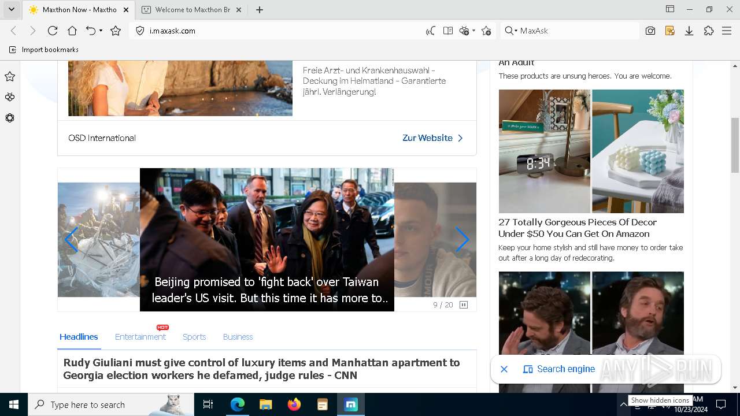Viewport: 740px width, 416px height.
Task: Click the bearded man interview thumbnail
Action: tap(591, 332)
